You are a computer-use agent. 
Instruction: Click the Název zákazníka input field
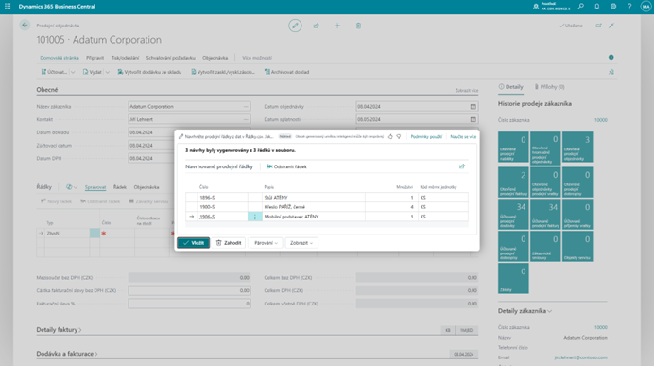[189, 107]
